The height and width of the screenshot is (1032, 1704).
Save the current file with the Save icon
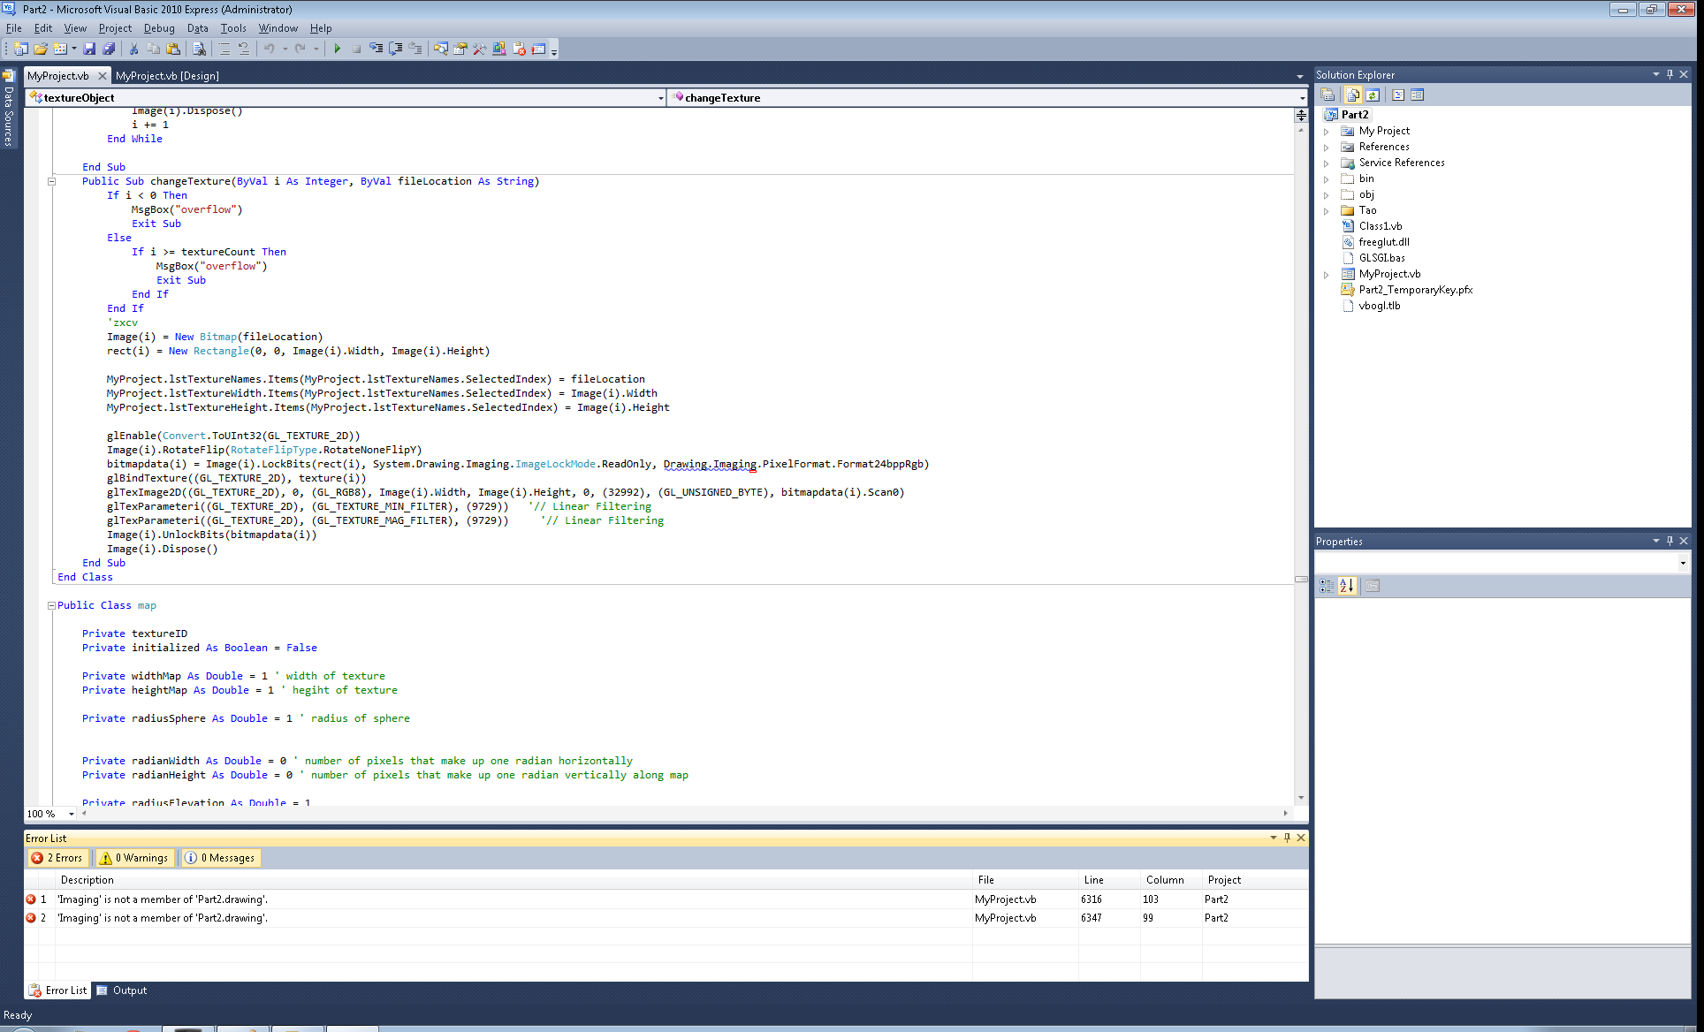click(89, 49)
